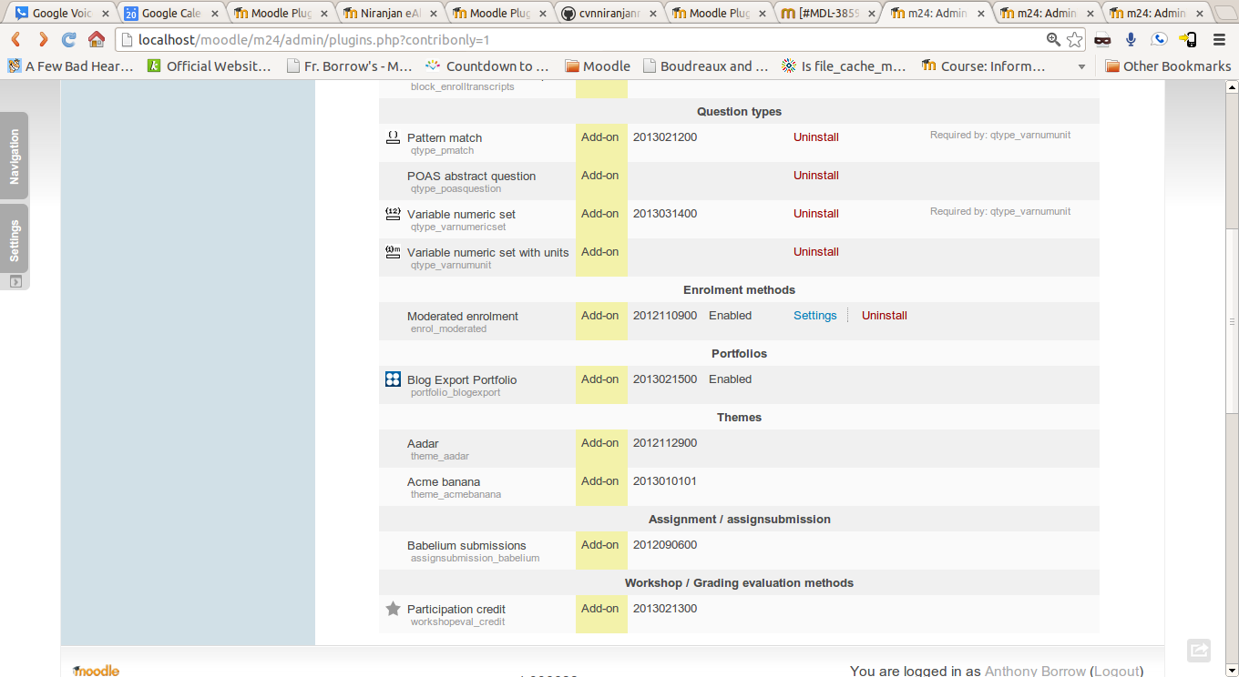
Task: Open the Niranjan browser tab
Action: (388, 13)
